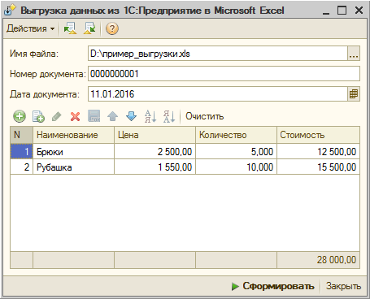Viewport: 370px width, 299px height.
Task: Click the load-from-file toolbar icon
Action: (x=70, y=28)
